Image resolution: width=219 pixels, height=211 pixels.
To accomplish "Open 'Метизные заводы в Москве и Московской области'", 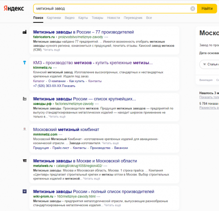I will tap(85, 161).
